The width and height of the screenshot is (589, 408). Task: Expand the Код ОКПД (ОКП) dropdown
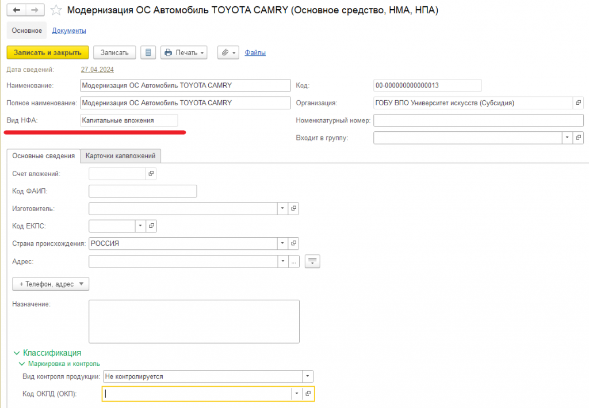pyautogui.click(x=297, y=394)
